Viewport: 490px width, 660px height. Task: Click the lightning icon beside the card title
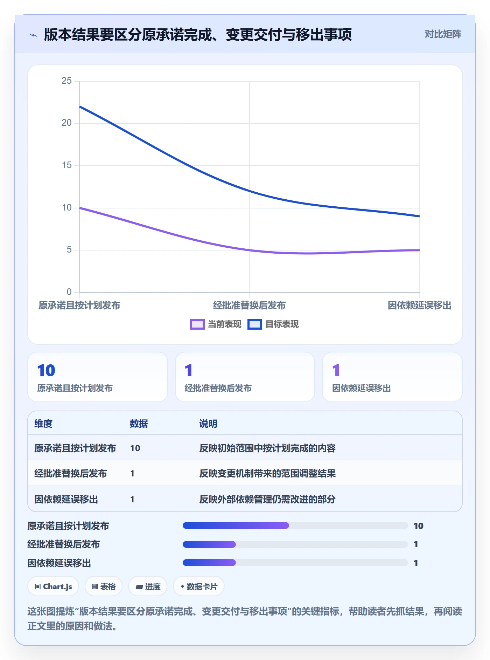[33, 35]
